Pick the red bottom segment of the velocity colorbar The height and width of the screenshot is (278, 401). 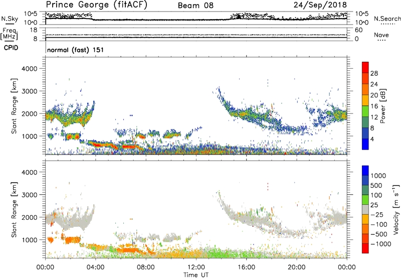(365, 248)
